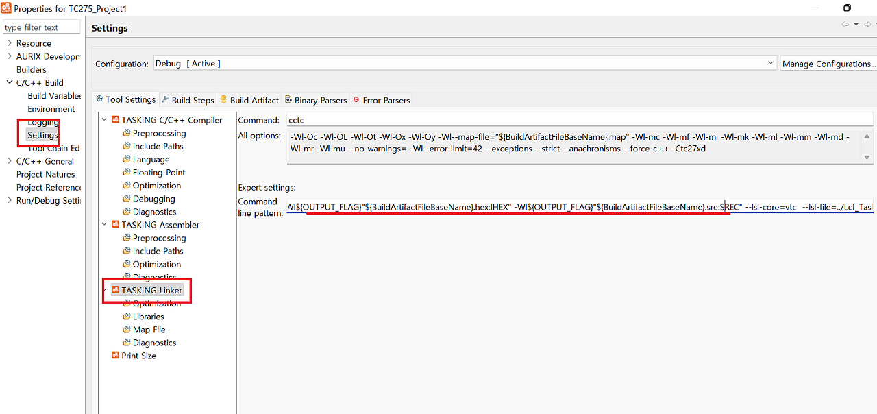Restore down the Properties window
Viewport: 877px width, 414px height.
coord(847,8)
